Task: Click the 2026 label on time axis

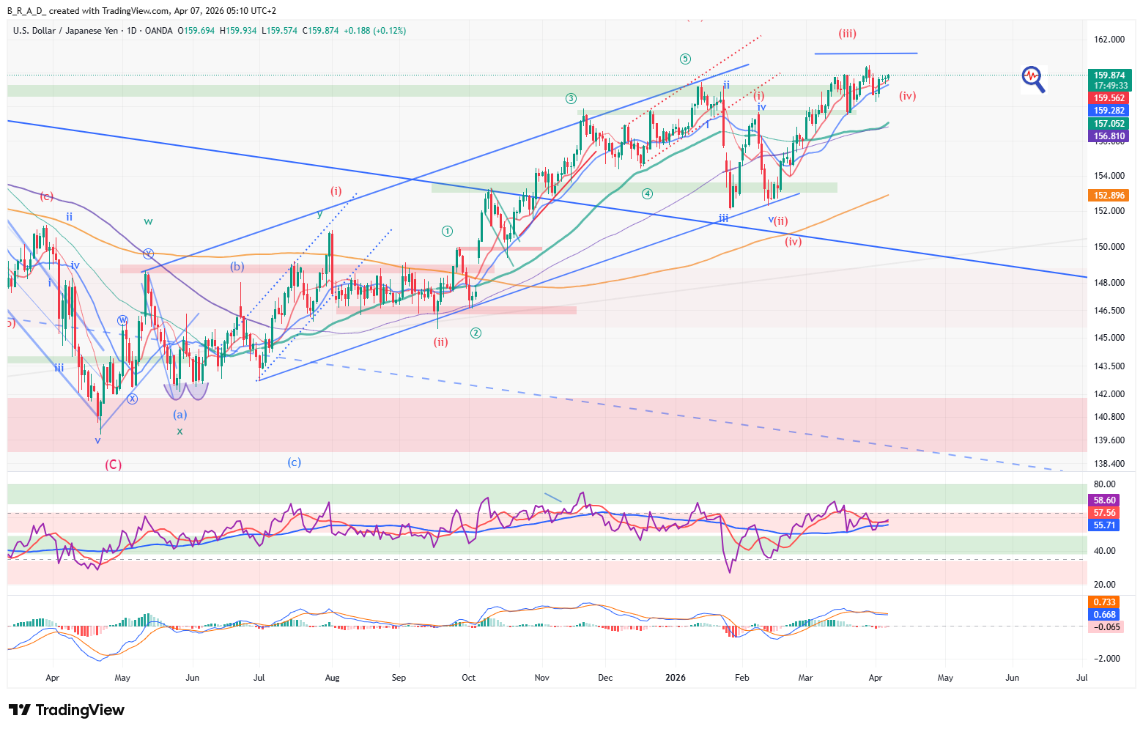Action: (x=675, y=678)
